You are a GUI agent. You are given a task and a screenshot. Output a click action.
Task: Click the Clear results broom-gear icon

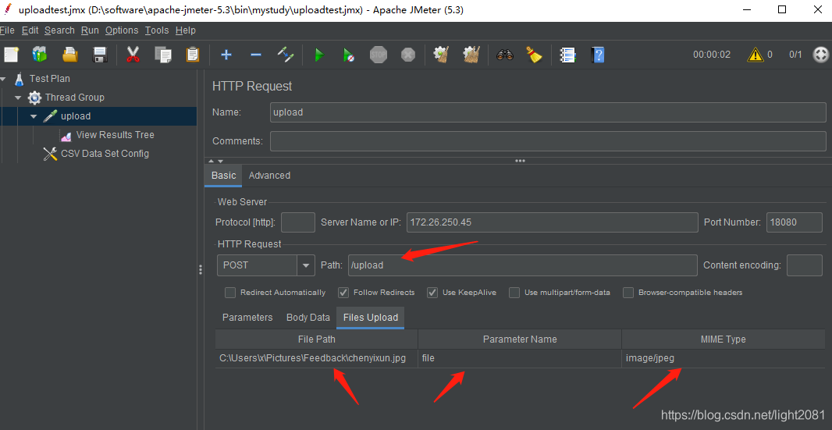(x=442, y=54)
